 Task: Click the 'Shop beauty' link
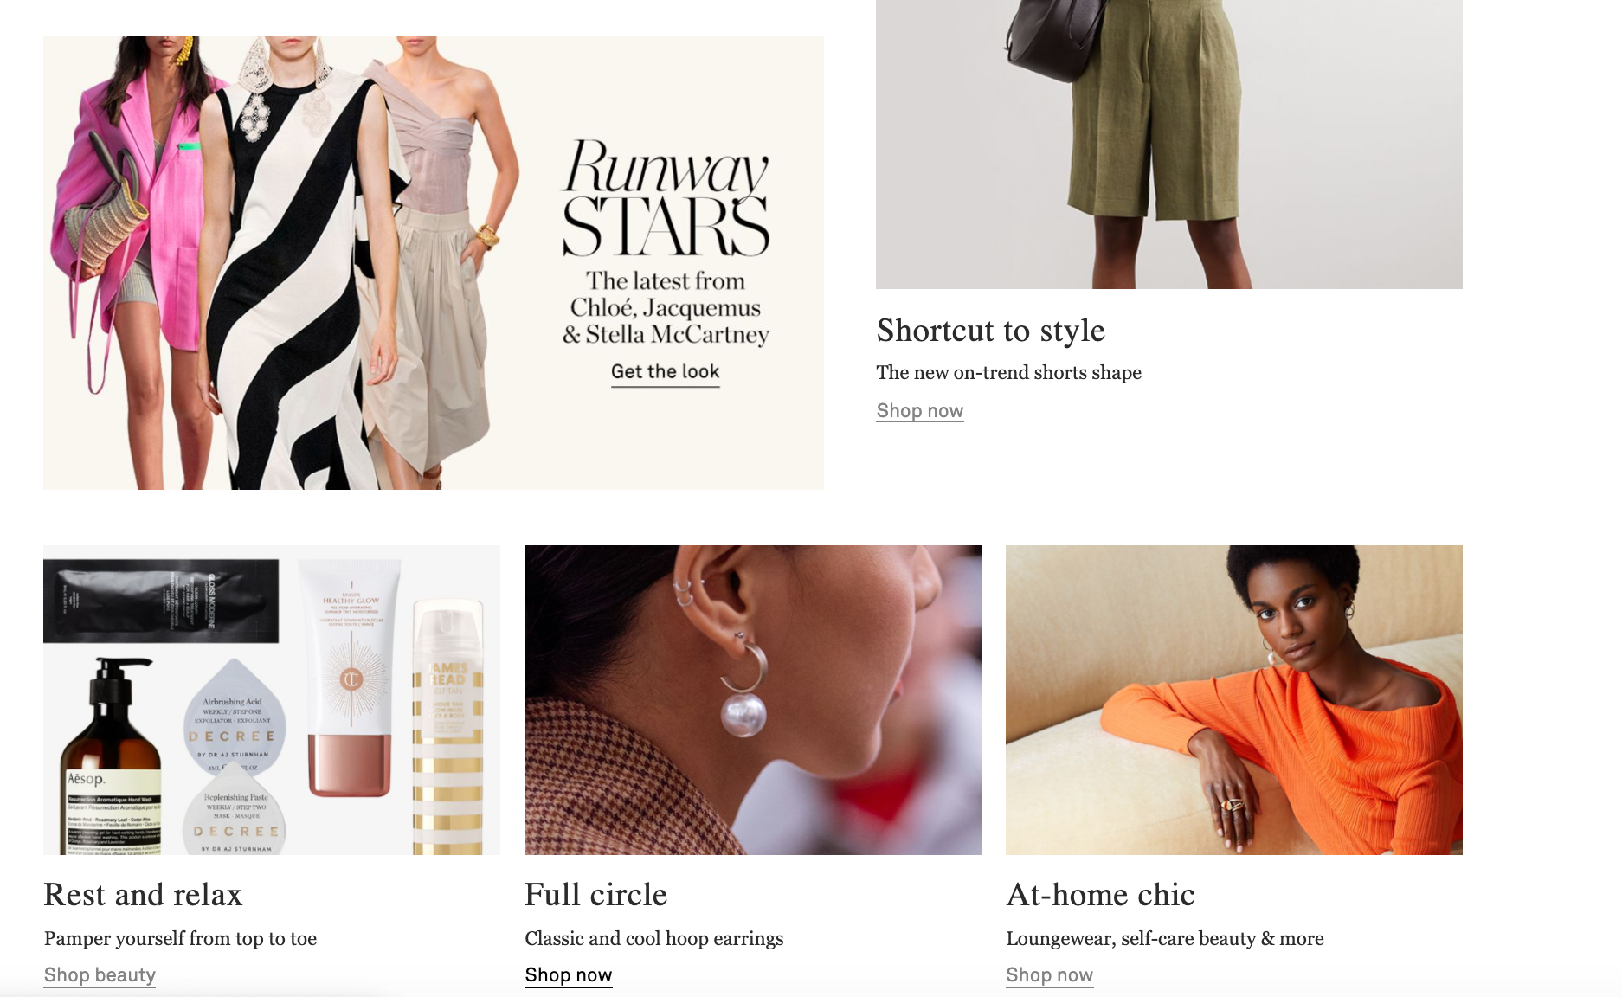pos(100,975)
